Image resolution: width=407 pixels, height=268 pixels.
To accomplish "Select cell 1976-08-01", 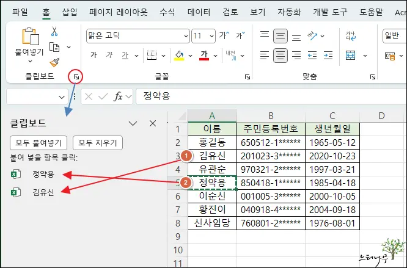I will coord(332,223).
